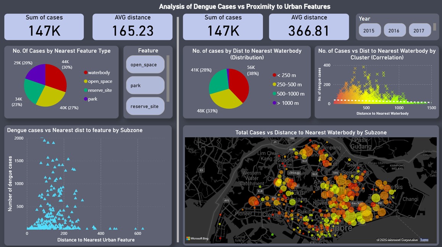
Task: Filter by open_space feature
Action: (145, 65)
